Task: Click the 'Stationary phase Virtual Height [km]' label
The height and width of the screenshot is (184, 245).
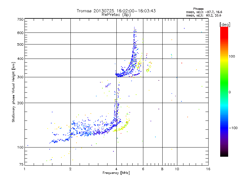Action: tap(13, 92)
